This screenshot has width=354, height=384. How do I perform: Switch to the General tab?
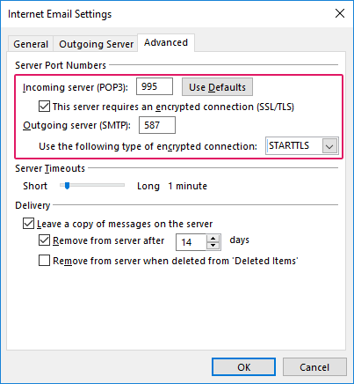pos(31,44)
